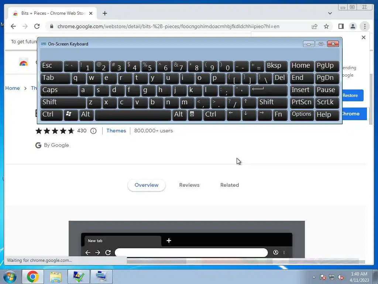Click the right arrow key on keyboard
This screenshot has height=284, width=378.
264,115
